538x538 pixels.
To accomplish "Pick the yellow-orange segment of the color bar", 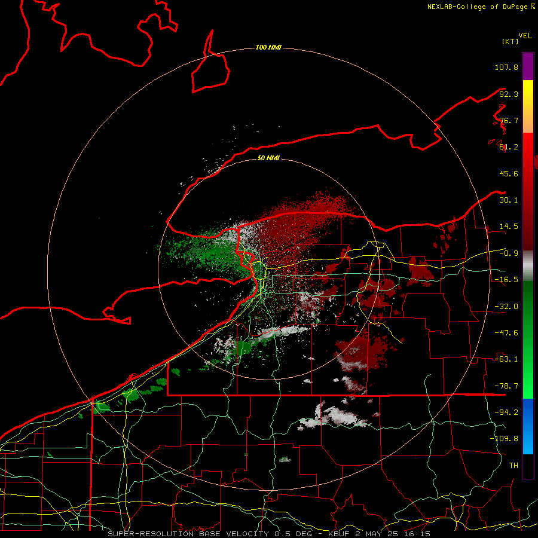I will click(x=528, y=106).
